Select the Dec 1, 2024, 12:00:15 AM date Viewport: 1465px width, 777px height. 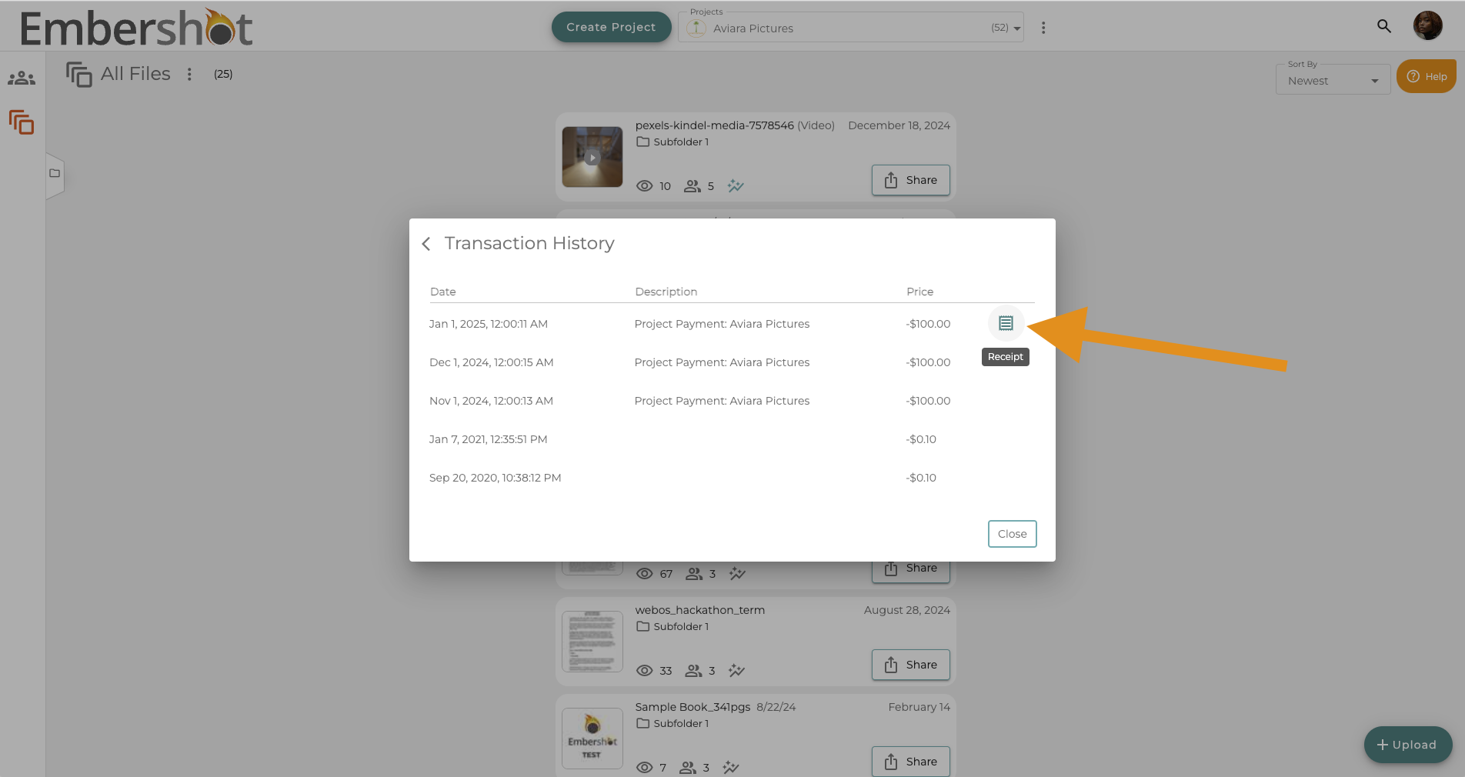click(491, 362)
